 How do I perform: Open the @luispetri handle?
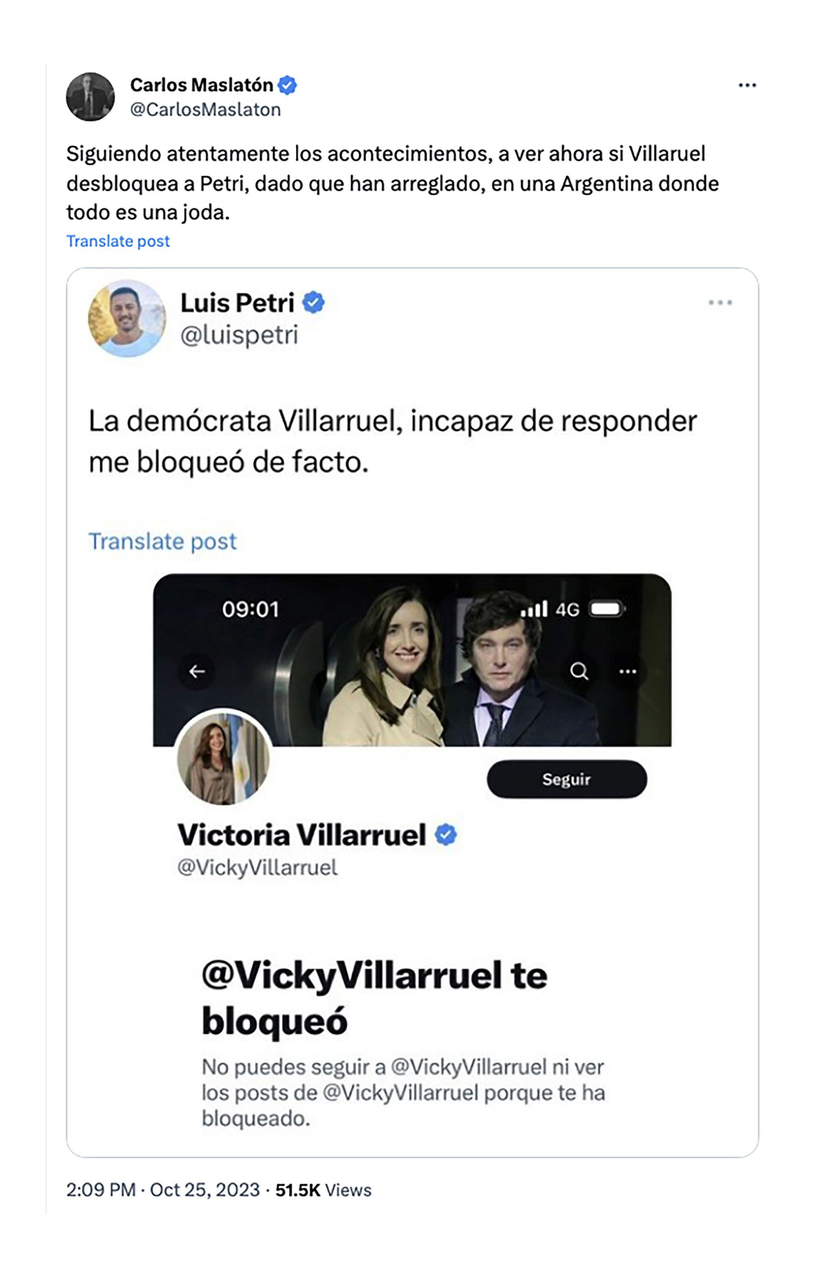pyautogui.click(x=239, y=335)
